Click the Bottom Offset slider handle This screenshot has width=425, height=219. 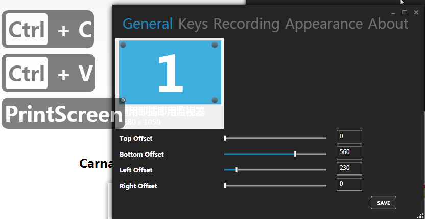tap(295, 154)
